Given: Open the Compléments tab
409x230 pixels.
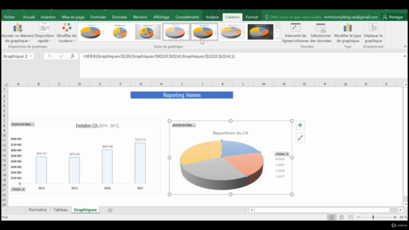Looking at the screenshot, I should [187, 17].
